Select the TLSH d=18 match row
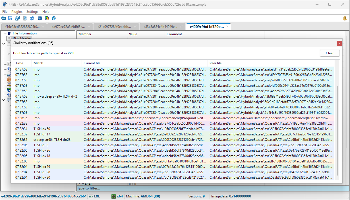Viewport: 350px width, 200px height. [174, 156]
